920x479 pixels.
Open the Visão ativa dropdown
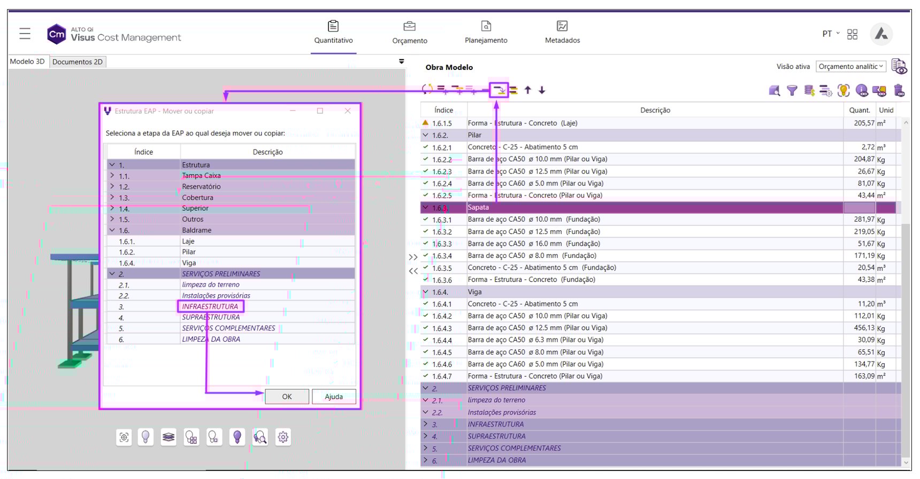pos(850,67)
